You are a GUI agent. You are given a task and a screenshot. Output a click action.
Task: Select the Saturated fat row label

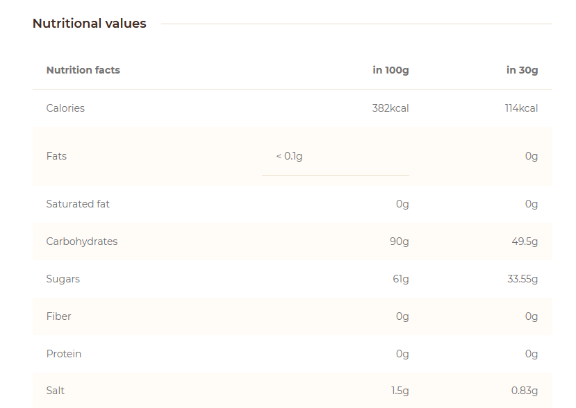pos(78,204)
